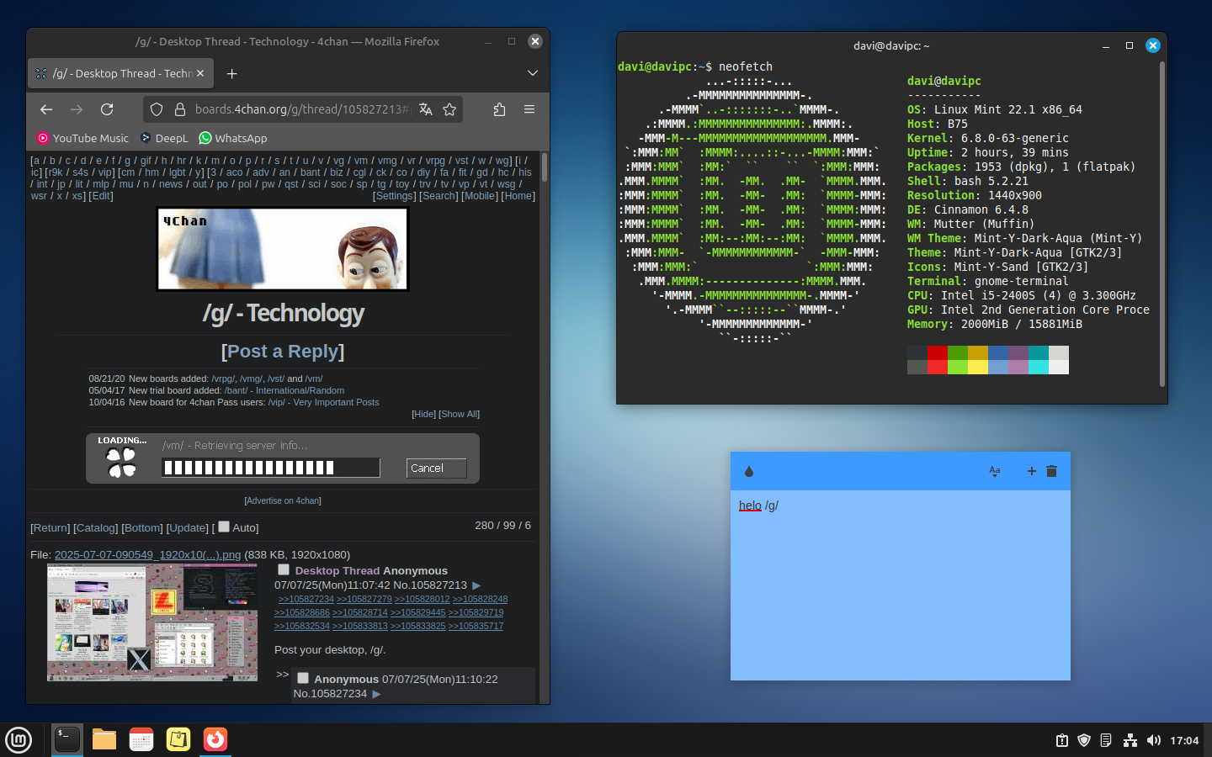Tick checkbox on reply No.105827234
Screen dimensions: 1212x757
click(303, 678)
